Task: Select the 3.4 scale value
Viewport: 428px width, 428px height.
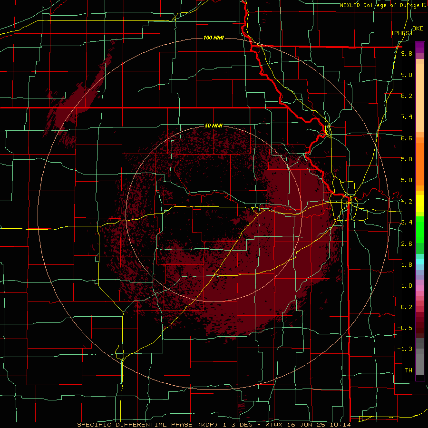Action: point(407,223)
